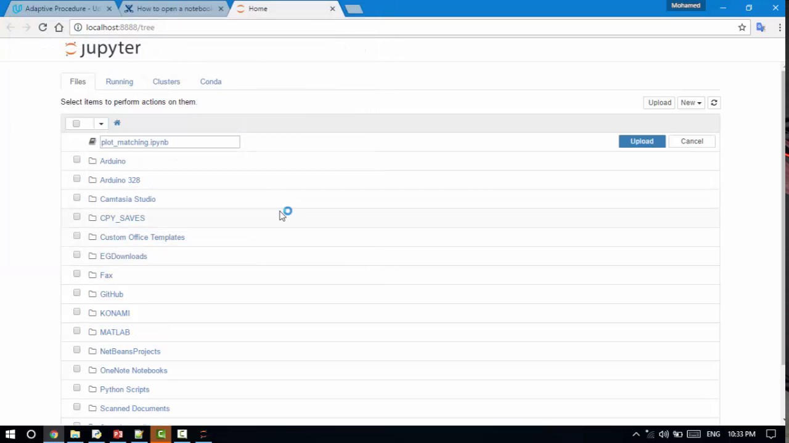This screenshot has height=443, width=789.
Task: Tick the select-all checkbox
Action: pyautogui.click(x=76, y=124)
